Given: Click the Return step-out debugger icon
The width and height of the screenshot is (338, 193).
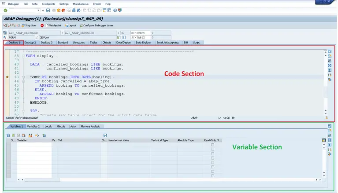Looking at the screenshot, I should click(x=14, y=25).
